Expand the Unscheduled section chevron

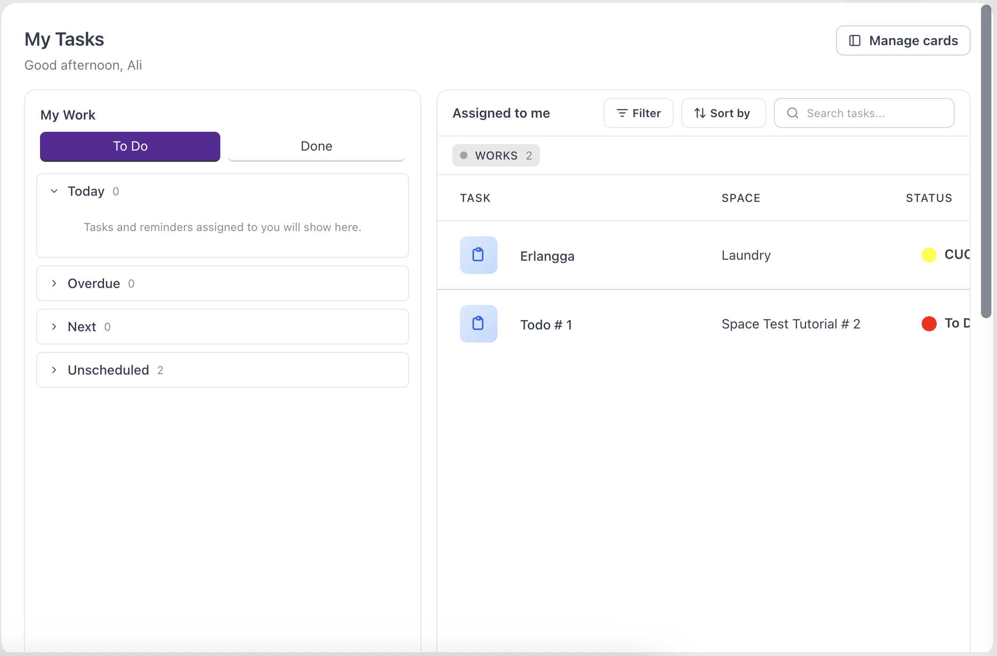(x=54, y=370)
